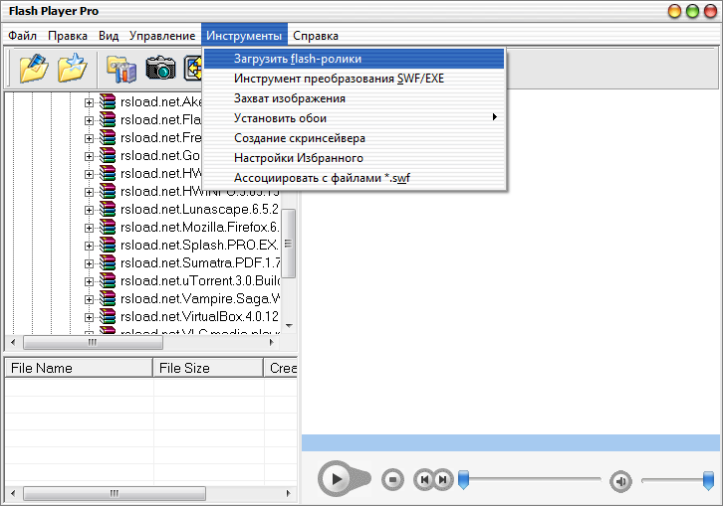Choose Захват изображения

[355, 98]
